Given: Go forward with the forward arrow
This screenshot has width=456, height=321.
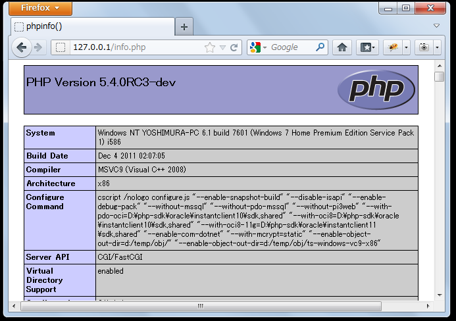Looking at the screenshot, I should (x=38, y=47).
